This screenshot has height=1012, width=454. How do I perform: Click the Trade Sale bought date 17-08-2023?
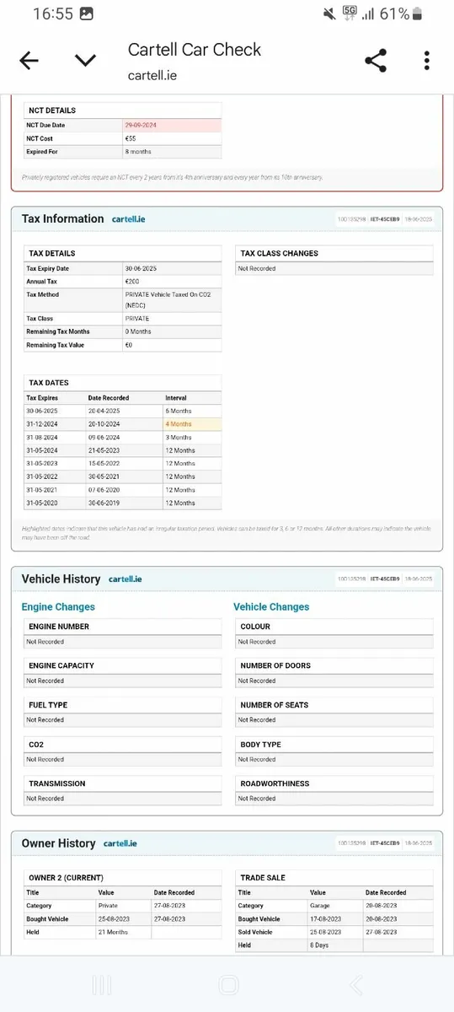coord(325,918)
